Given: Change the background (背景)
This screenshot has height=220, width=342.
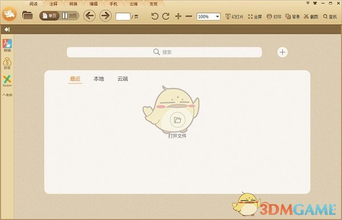Looking at the screenshot, I should [x=293, y=17].
